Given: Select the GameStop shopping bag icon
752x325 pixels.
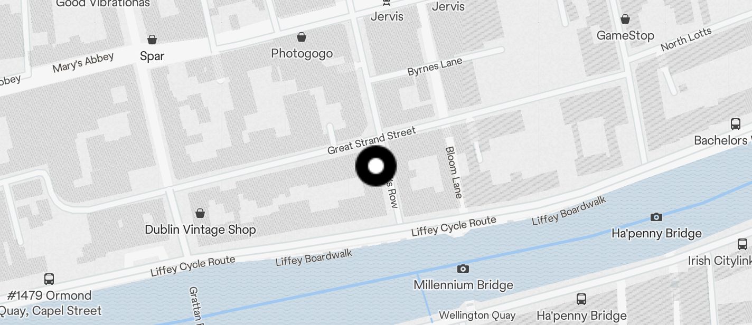Looking at the screenshot, I should (x=625, y=19).
